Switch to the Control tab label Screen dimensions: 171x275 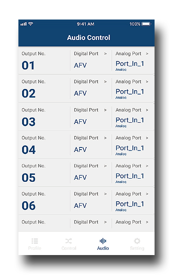click(69, 248)
